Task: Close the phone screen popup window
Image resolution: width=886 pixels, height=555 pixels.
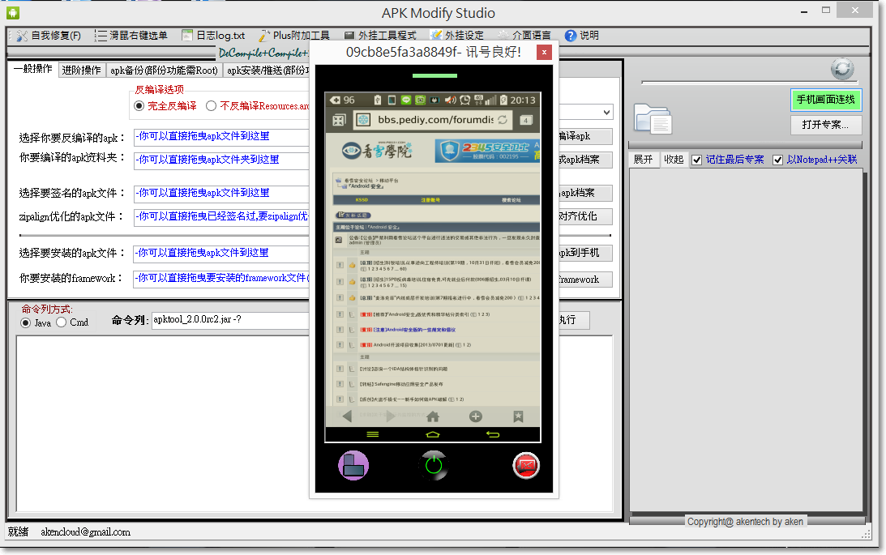Action: pos(544,53)
